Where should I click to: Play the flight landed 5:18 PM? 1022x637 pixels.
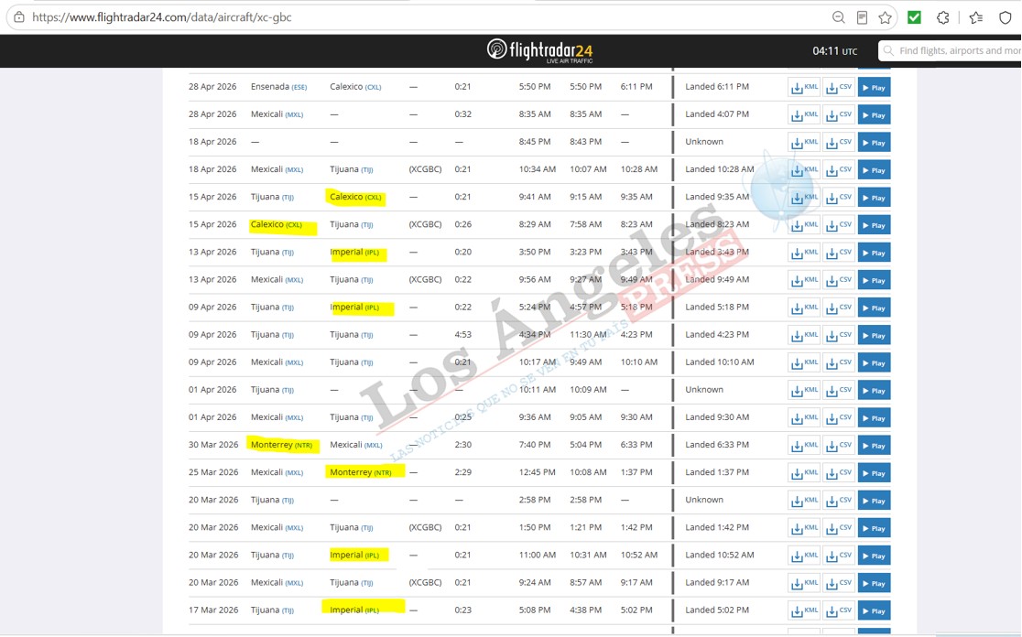(874, 308)
